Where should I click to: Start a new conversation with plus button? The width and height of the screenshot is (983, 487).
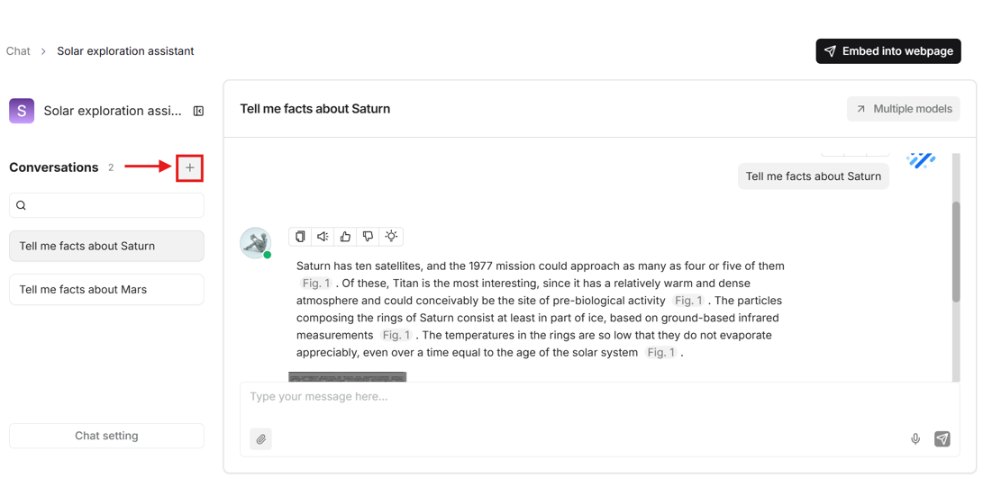(x=190, y=167)
